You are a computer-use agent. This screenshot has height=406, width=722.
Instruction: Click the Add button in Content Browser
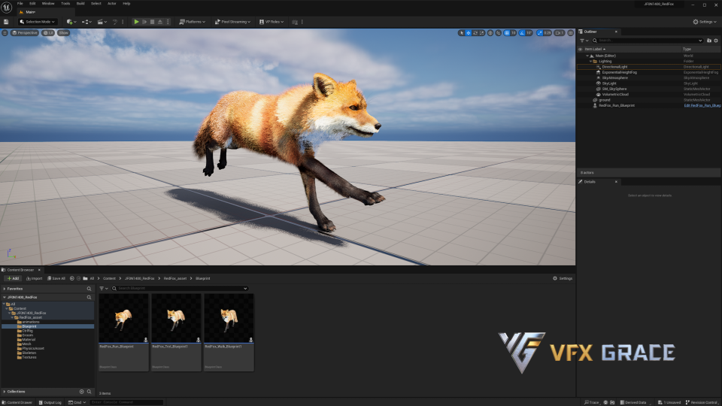pos(13,278)
